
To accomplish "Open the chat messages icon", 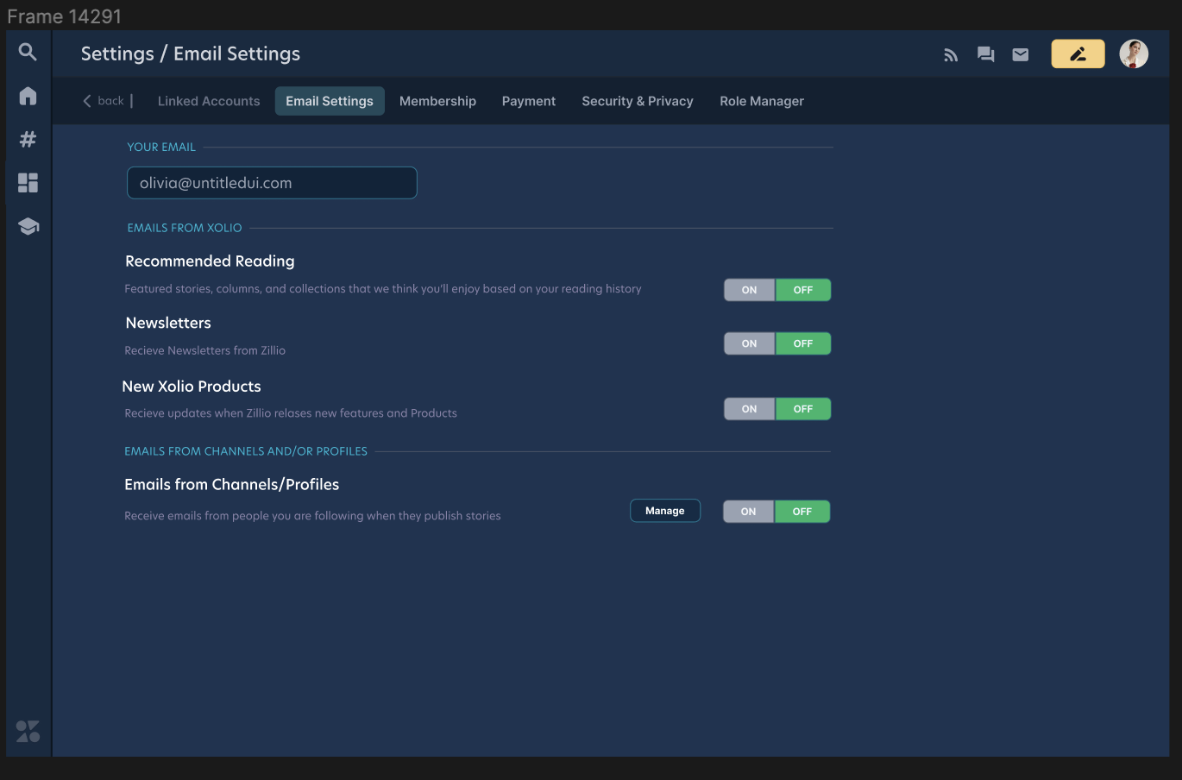I will [x=985, y=55].
